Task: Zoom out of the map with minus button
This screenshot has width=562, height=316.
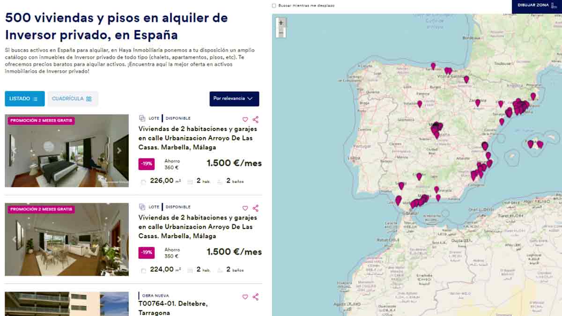Action: tap(281, 33)
